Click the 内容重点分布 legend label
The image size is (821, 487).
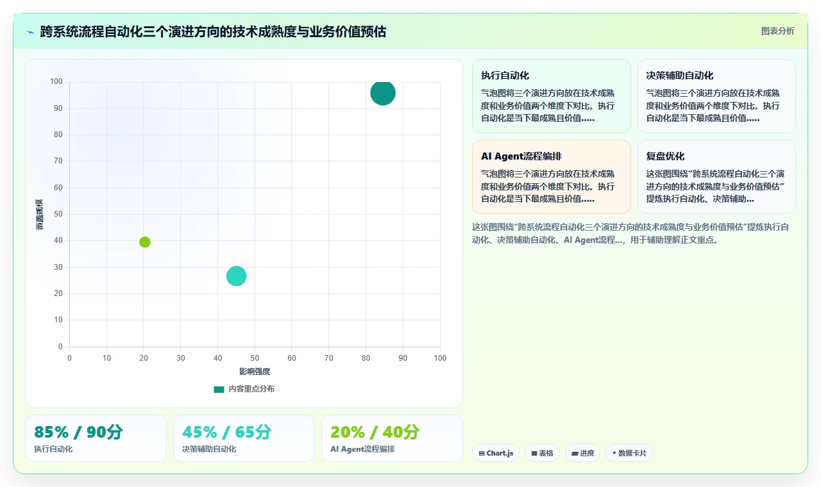click(251, 389)
